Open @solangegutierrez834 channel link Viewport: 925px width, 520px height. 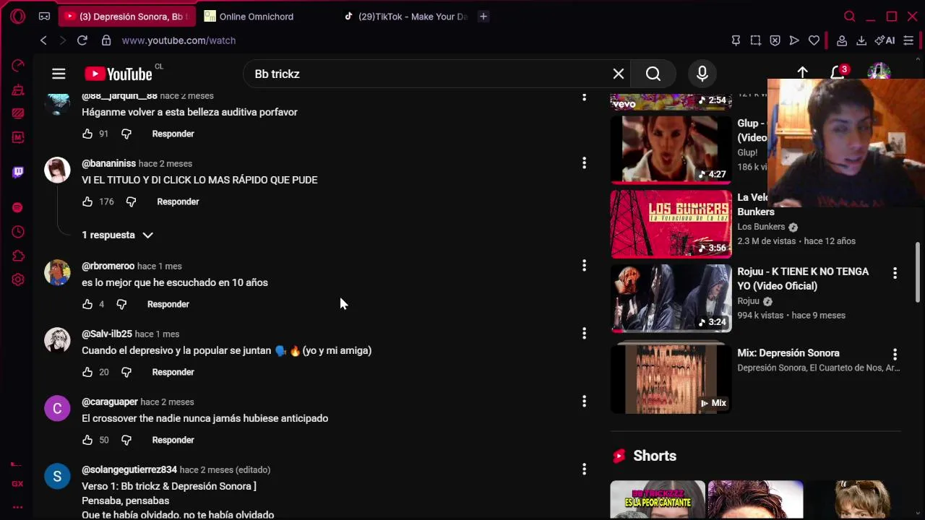pos(129,469)
